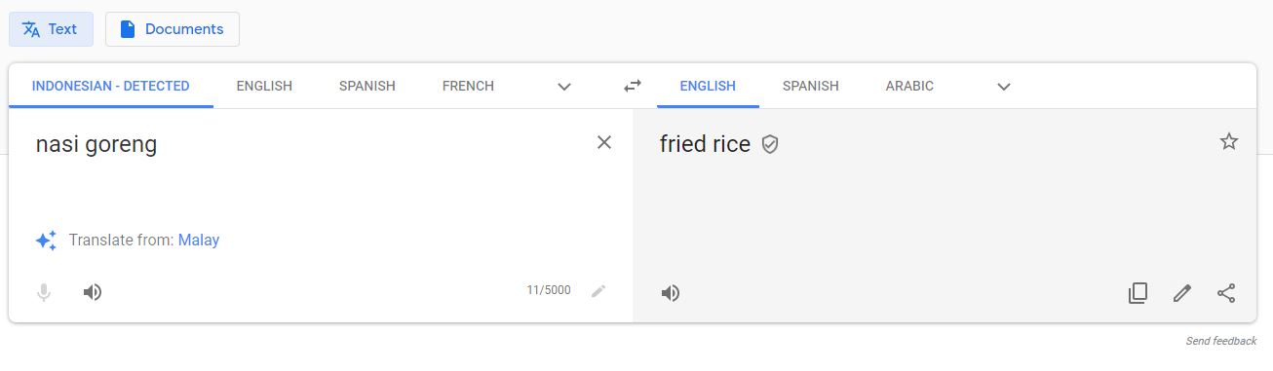Screen dimensions: 1273x371
Task: Open the Send feedback link
Action: click(1221, 341)
